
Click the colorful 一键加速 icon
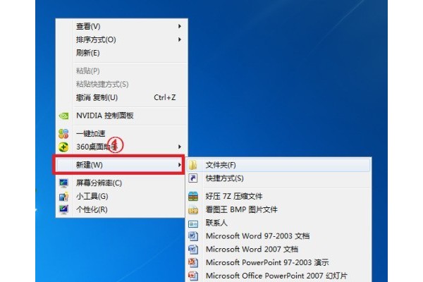tap(63, 133)
